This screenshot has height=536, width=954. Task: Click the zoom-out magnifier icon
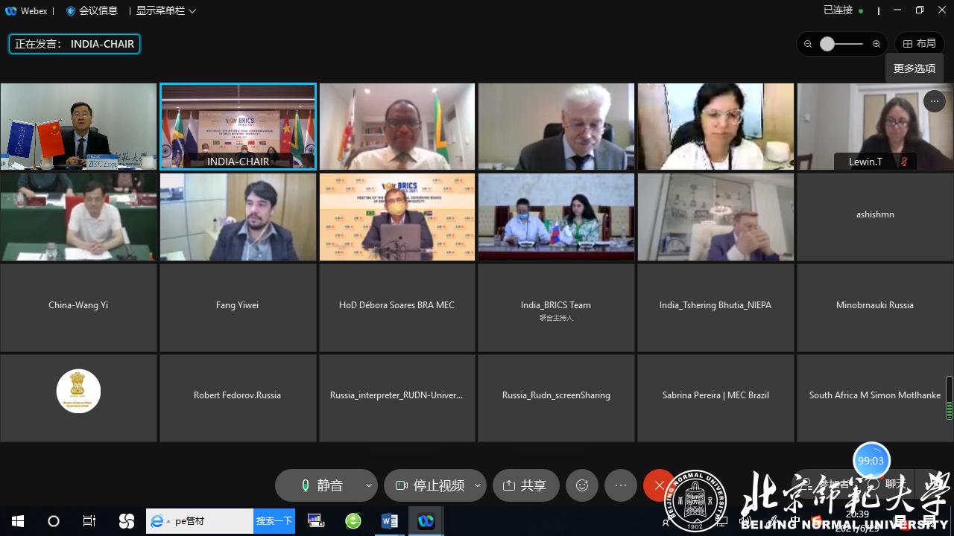pyautogui.click(x=808, y=44)
